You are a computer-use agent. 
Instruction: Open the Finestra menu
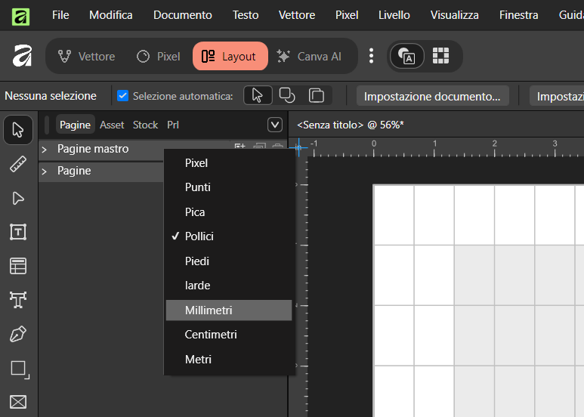coord(518,15)
